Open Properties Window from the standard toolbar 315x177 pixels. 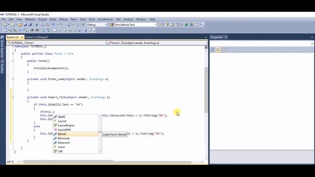tap(167, 25)
